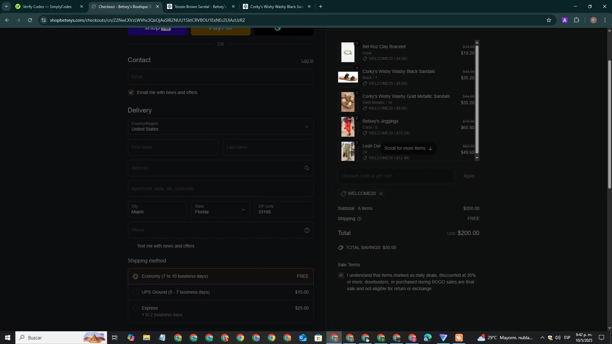The width and height of the screenshot is (612, 344).
Task: Close the Corky's Wishy Washy tab
Action: tap(309, 7)
